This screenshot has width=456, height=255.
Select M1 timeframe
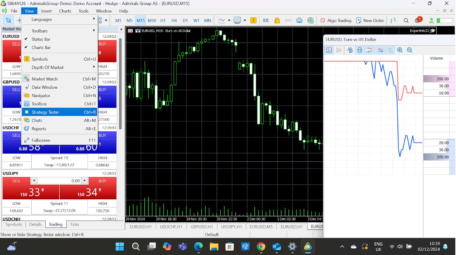118,20
